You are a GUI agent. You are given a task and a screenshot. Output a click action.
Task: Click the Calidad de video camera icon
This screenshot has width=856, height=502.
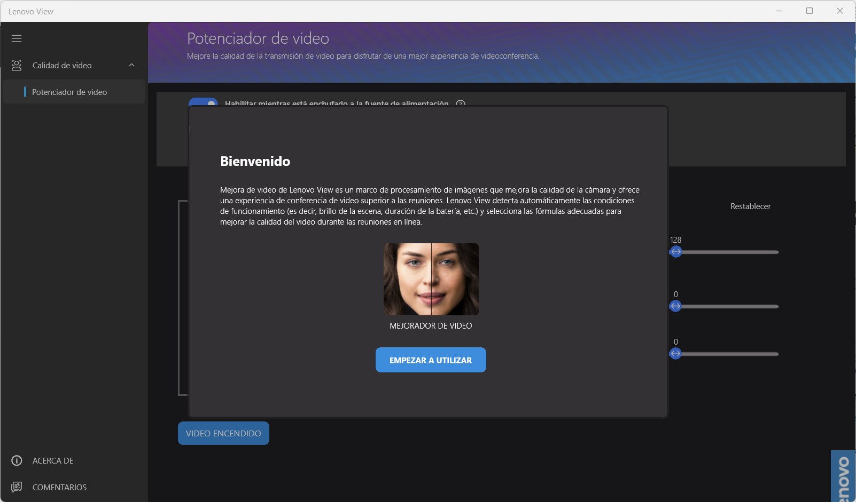click(17, 65)
